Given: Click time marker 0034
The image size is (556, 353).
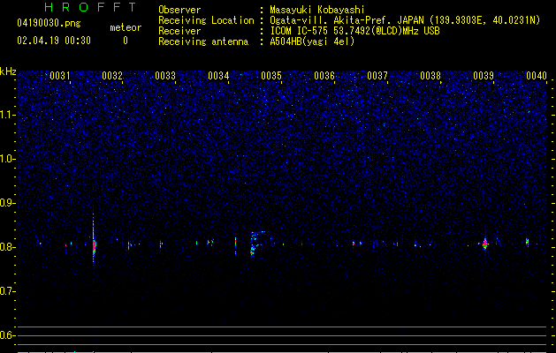Looking at the screenshot, I should point(218,76).
